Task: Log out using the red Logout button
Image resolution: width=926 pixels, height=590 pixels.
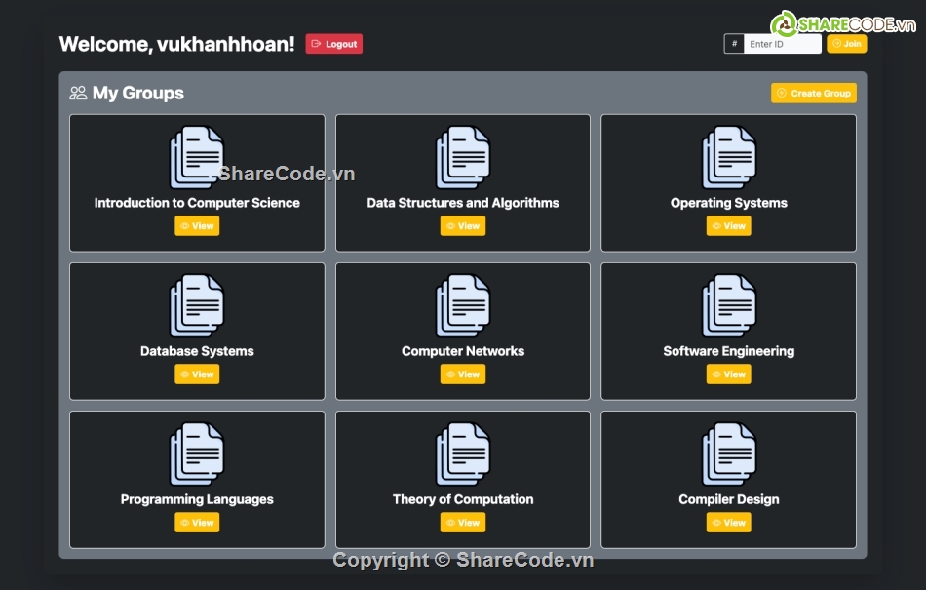Action: click(333, 44)
